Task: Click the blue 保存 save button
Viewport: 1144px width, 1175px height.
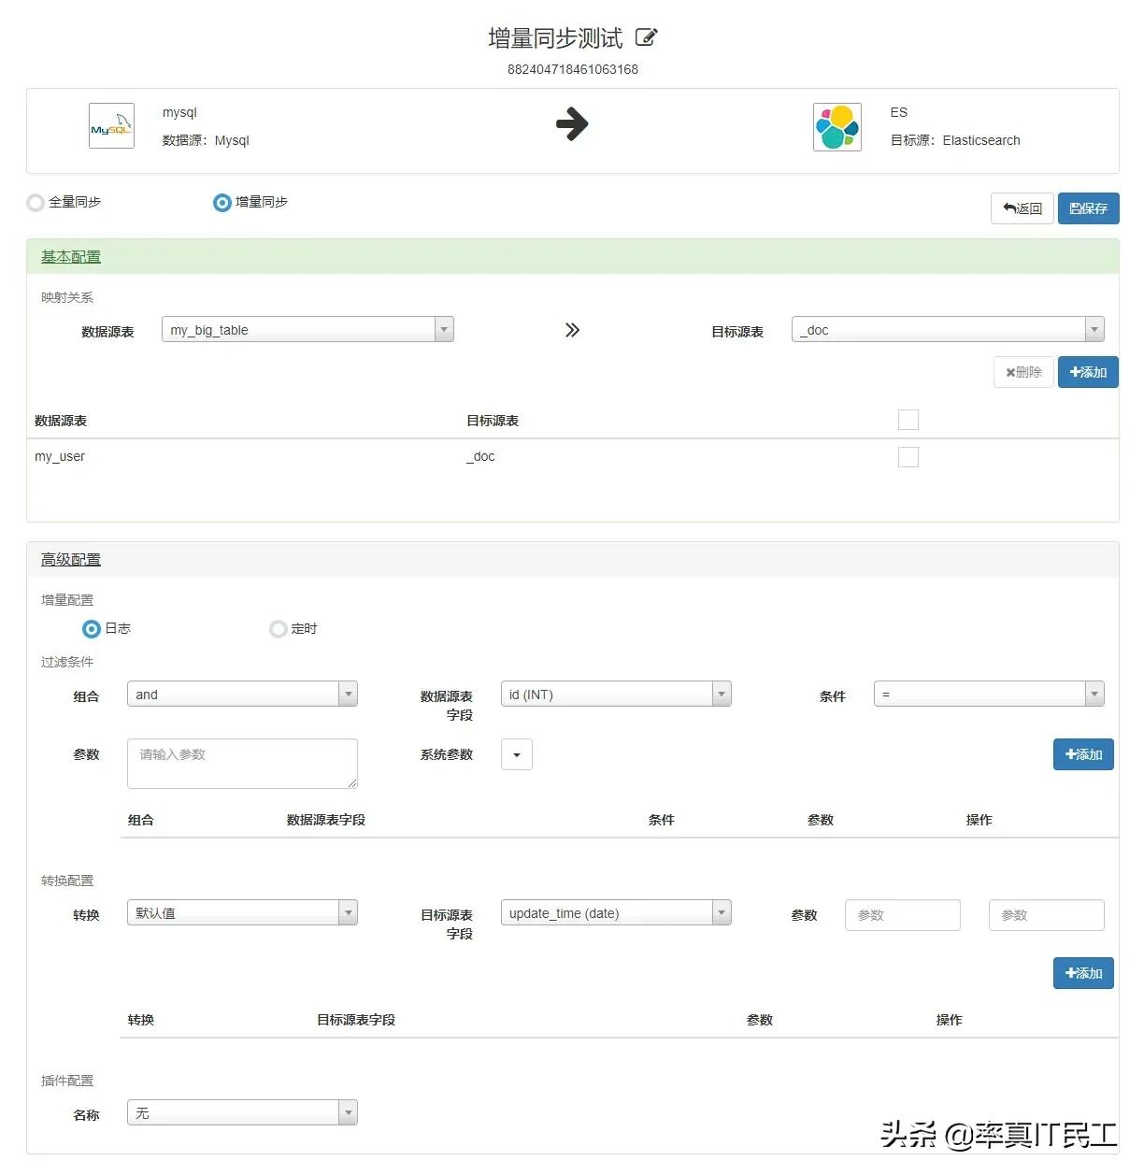Action: tap(1088, 208)
